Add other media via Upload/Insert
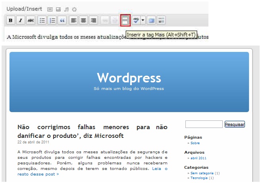Image resolution: width=262 pixels, height=183 pixels. 74,10
